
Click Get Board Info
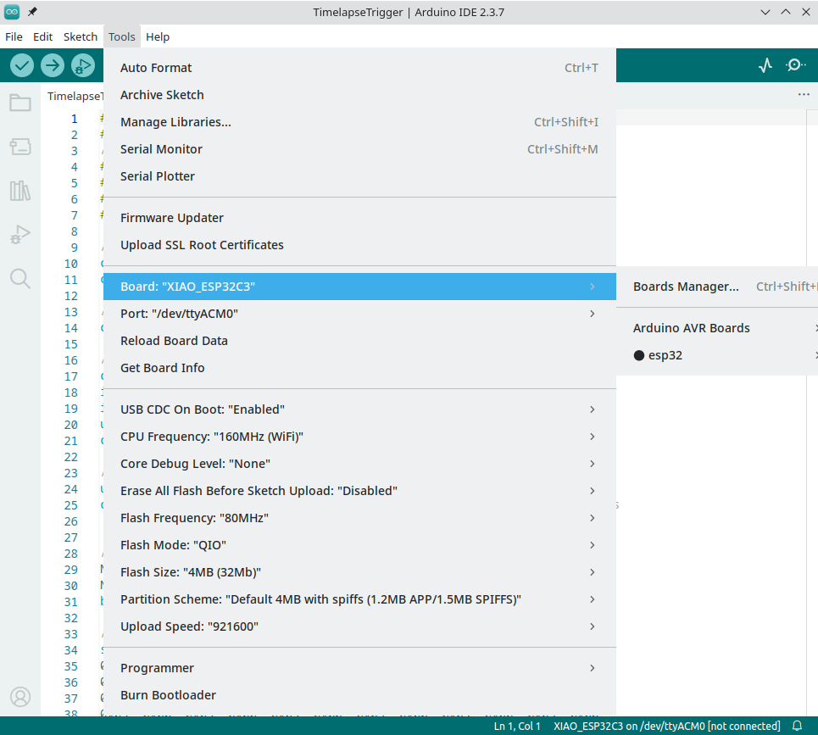[359, 368]
